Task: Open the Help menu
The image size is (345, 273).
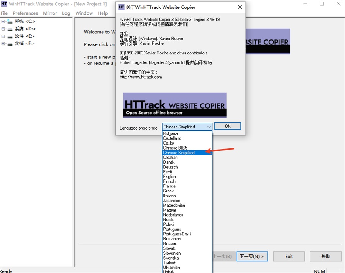Action: 103,13
